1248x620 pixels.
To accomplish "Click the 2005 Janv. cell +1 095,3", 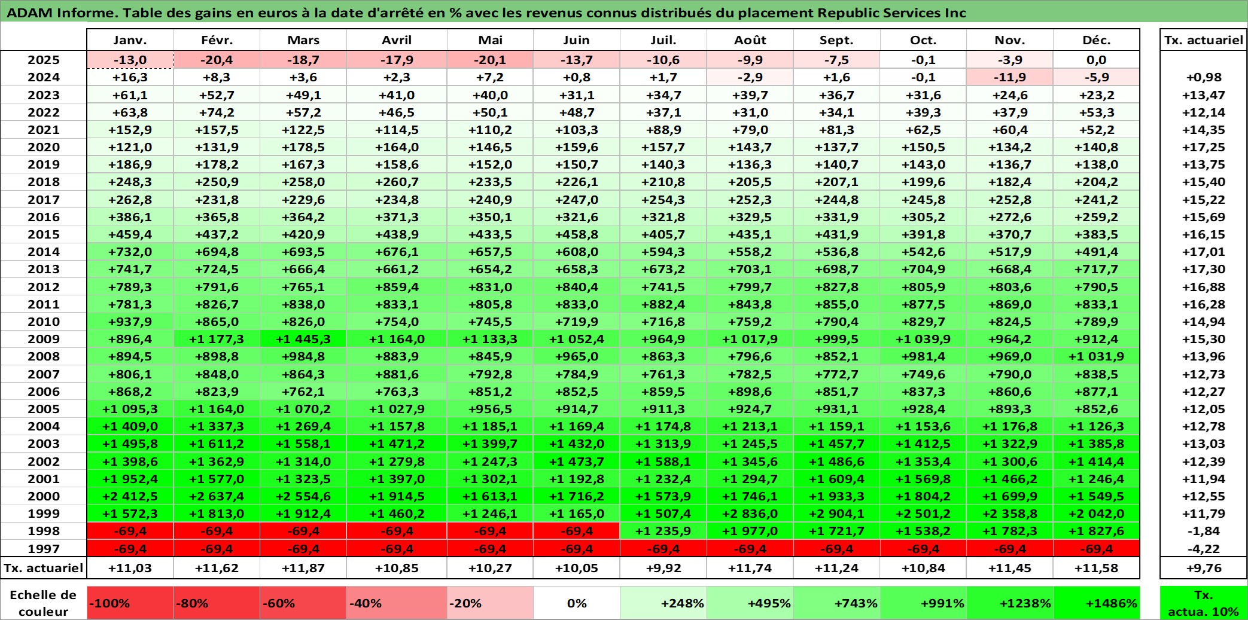I will [x=130, y=409].
